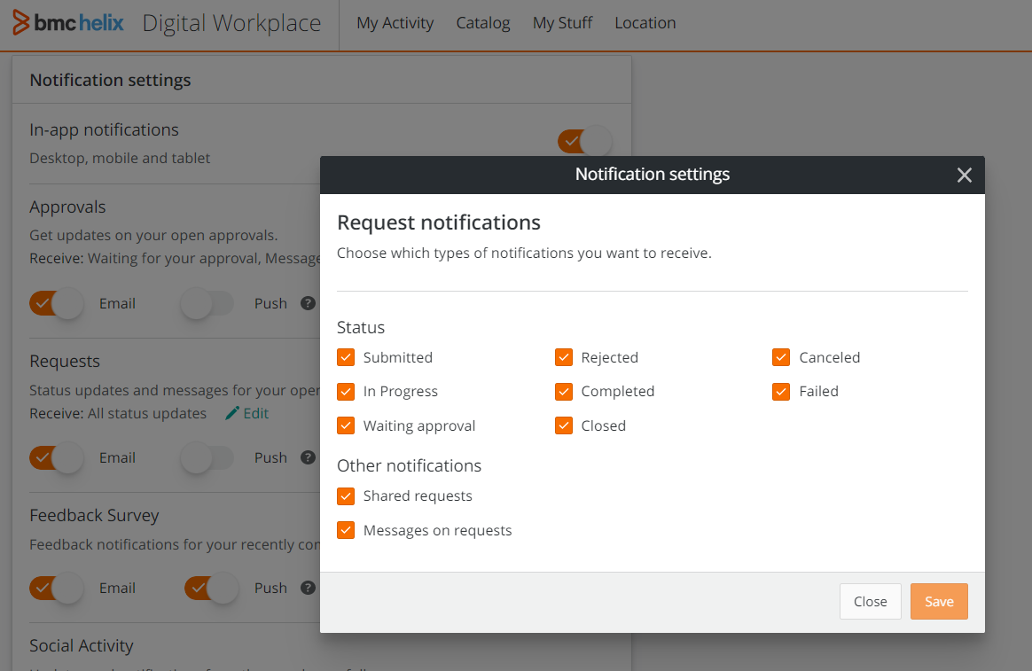
Task: Uncheck the Closed status checkbox
Action: [563, 425]
